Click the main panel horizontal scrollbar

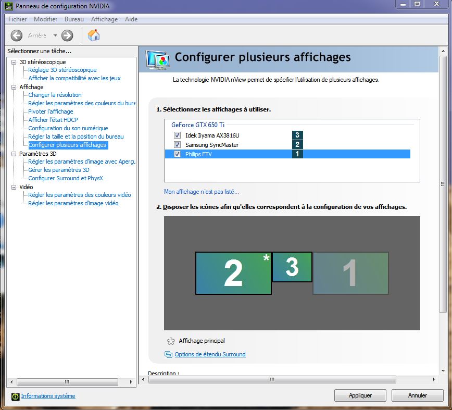[x=272, y=379]
